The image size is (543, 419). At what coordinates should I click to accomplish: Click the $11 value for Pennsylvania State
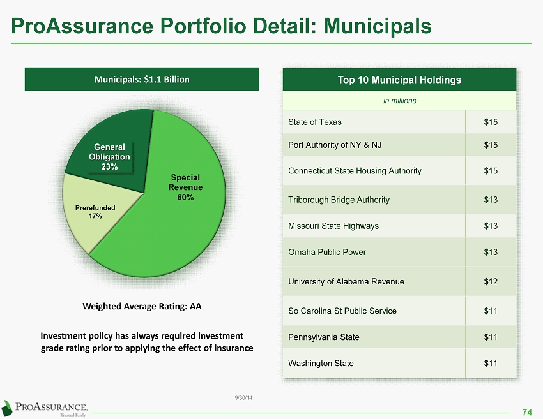(491, 337)
